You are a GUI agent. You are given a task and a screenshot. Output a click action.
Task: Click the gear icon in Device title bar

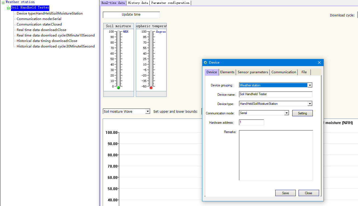205,63
